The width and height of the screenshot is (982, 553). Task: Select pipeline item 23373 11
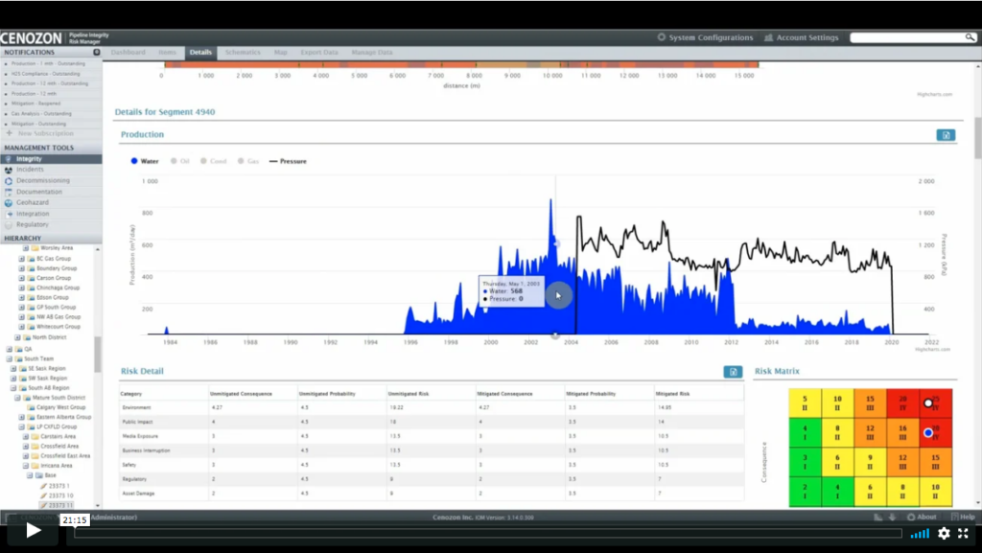(60, 505)
